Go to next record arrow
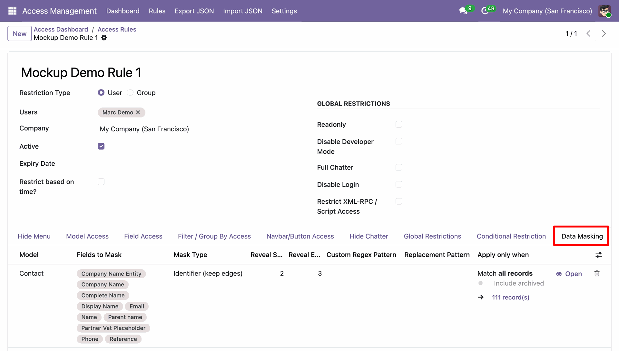This screenshot has height=351, width=619. pos(604,33)
